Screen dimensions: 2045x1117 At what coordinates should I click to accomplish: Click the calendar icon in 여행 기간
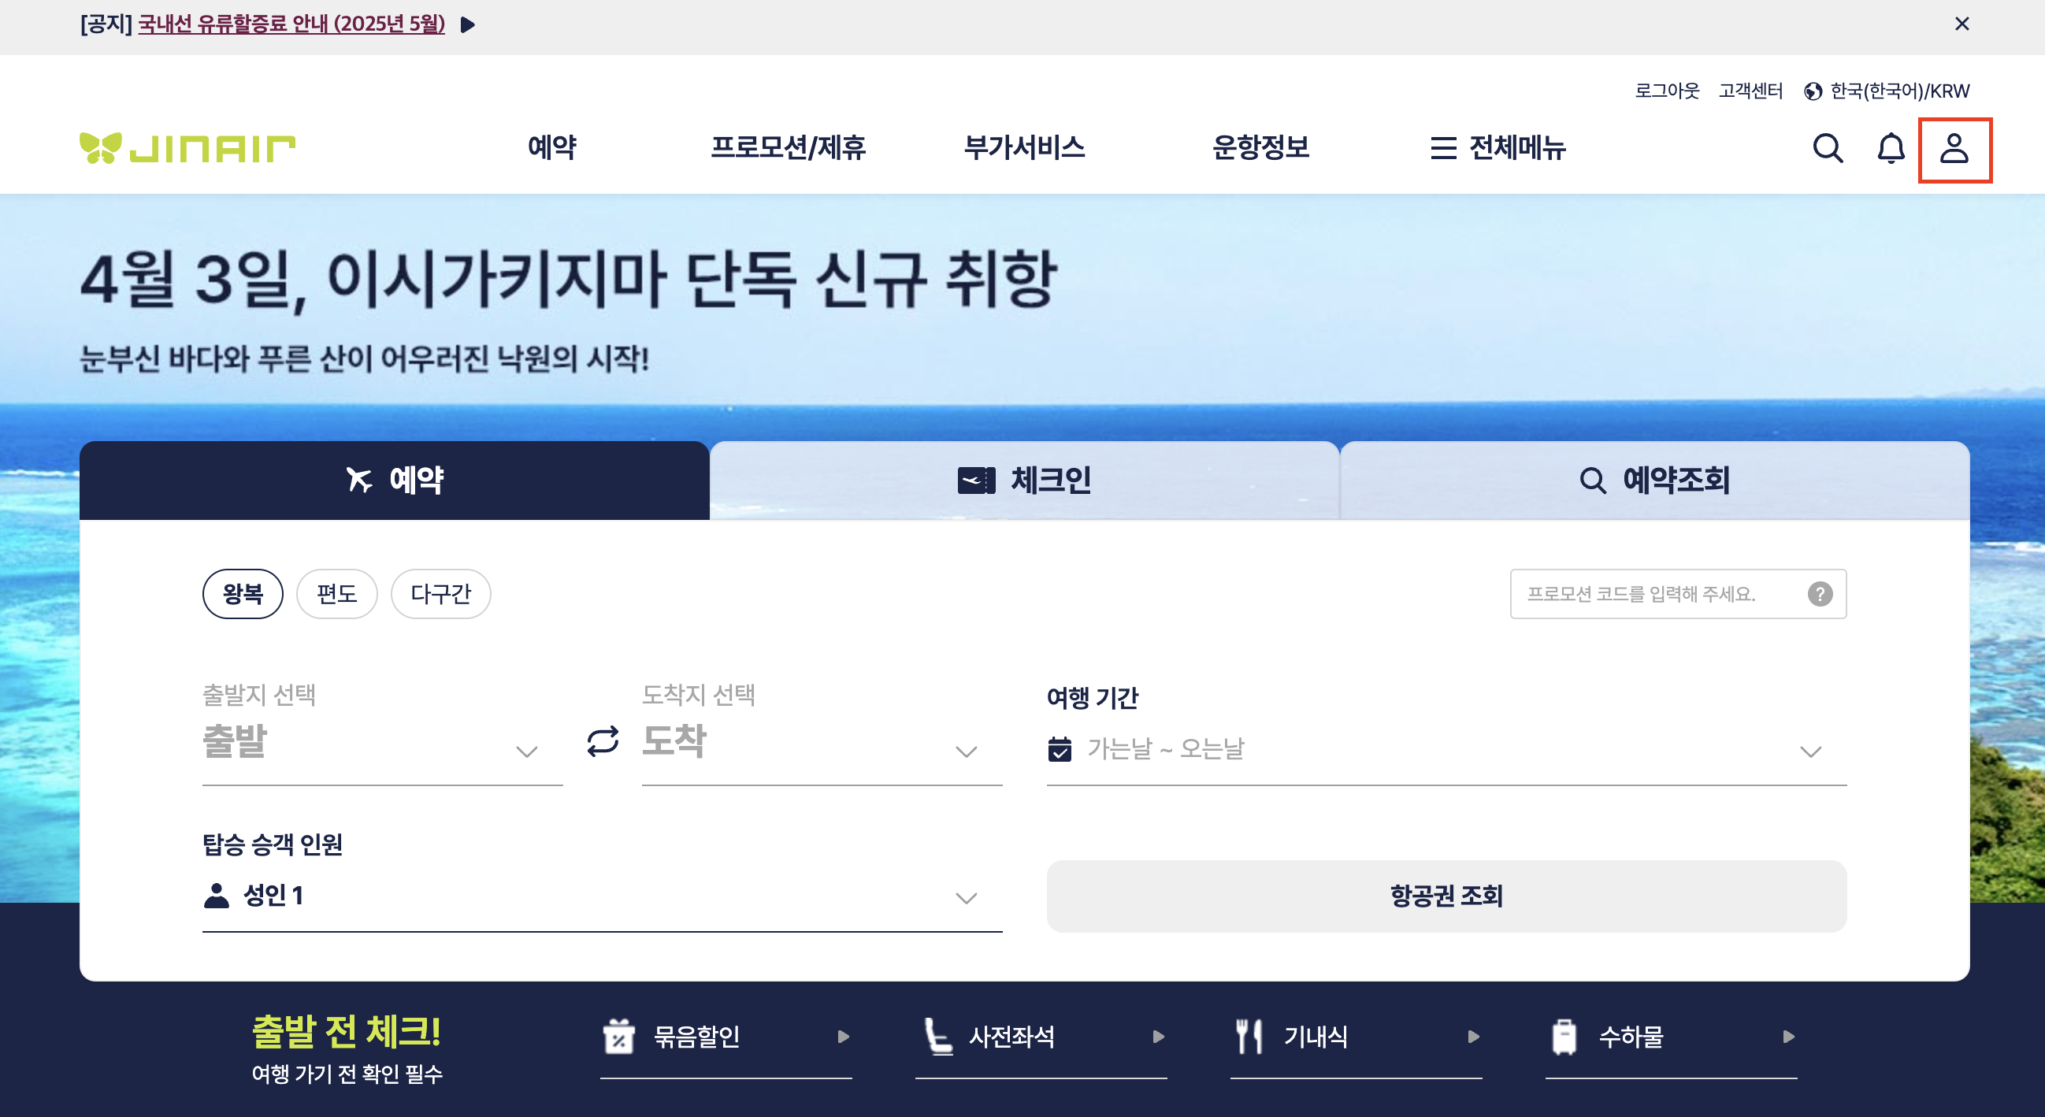[1059, 748]
